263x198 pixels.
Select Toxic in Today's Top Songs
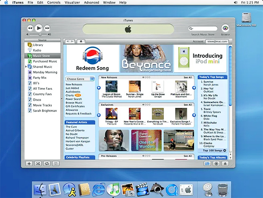[x=207, y=109]
